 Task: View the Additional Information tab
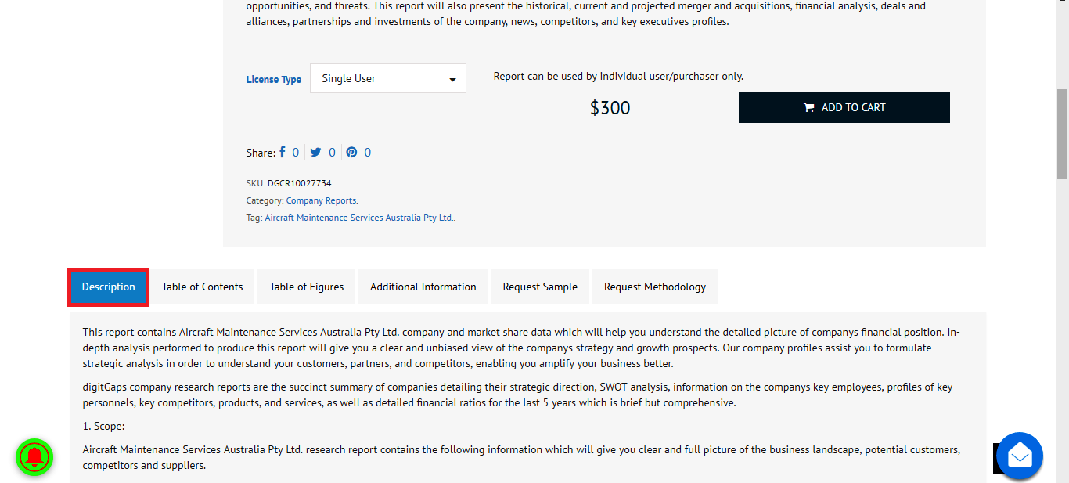coord(423,287)
